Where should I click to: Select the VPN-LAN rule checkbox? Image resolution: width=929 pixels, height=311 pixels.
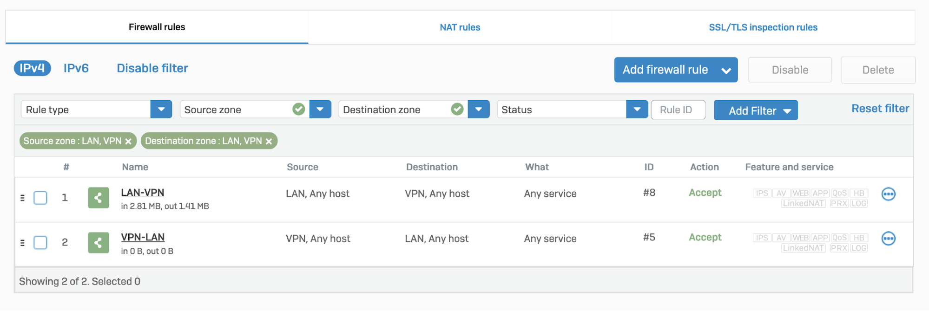[x=40, y=243]
